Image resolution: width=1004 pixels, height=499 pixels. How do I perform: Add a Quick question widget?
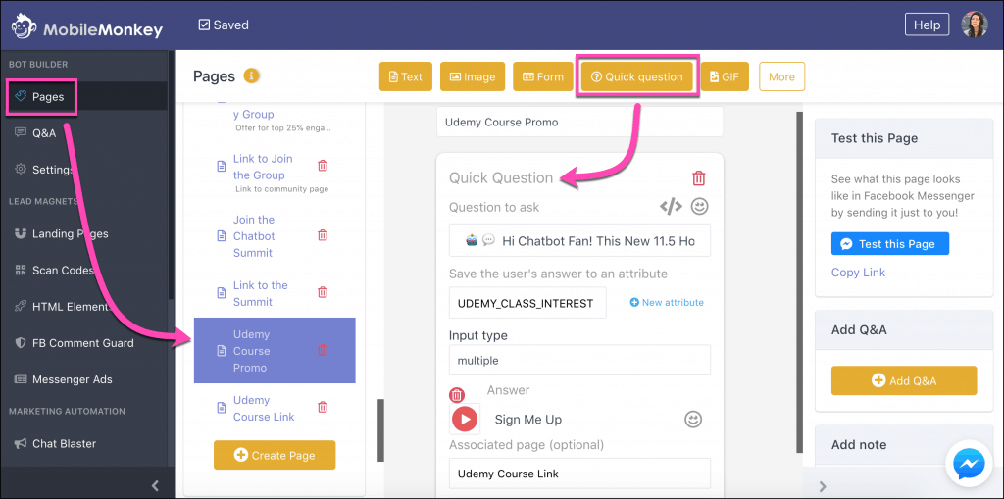[x=637, y=76]
